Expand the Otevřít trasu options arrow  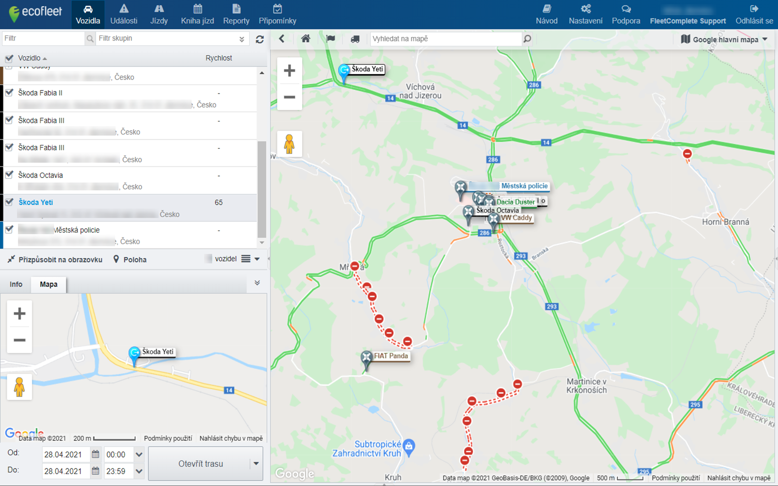click(x=256, y=463)
